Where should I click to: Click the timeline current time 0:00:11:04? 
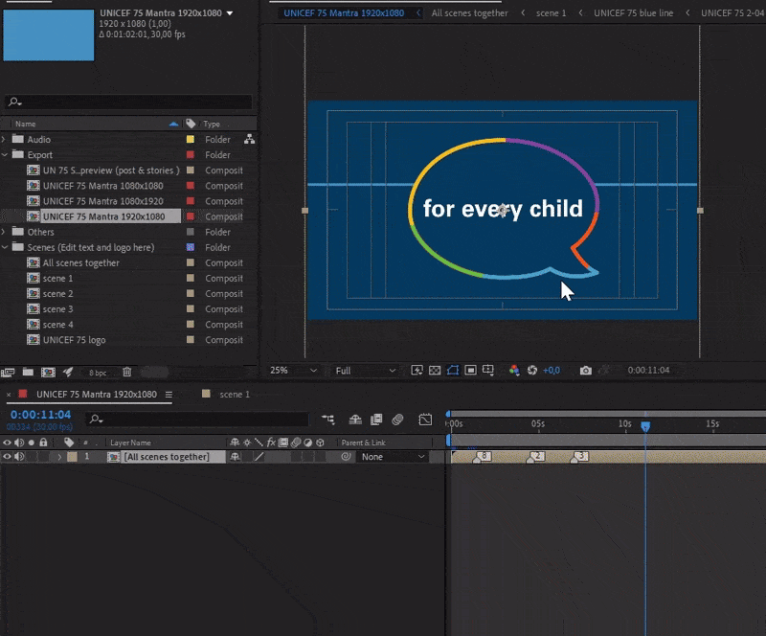pyautogui.click(x=40, y=415)
